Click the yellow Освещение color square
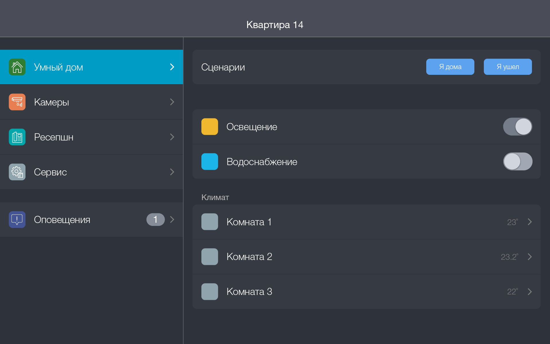 pos(210,127)
